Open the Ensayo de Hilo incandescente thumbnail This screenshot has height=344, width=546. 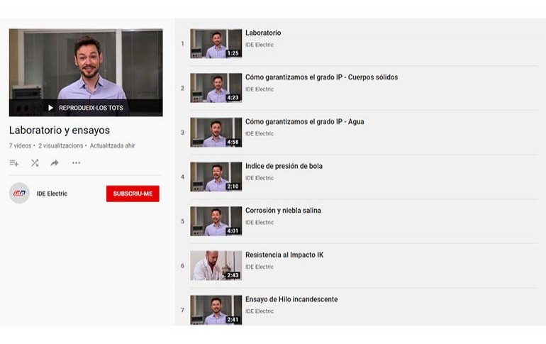(x=216, y=310)
